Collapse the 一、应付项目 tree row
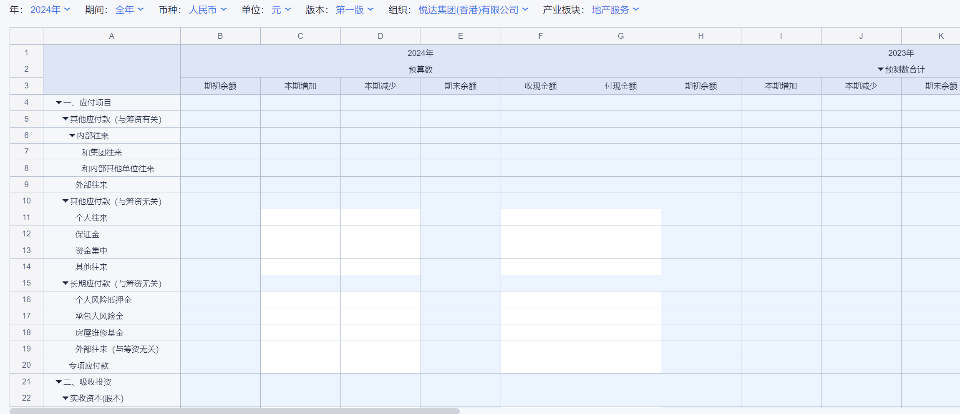Image resolution: width=960 pixels, height=414 pixels. point(59,103)
